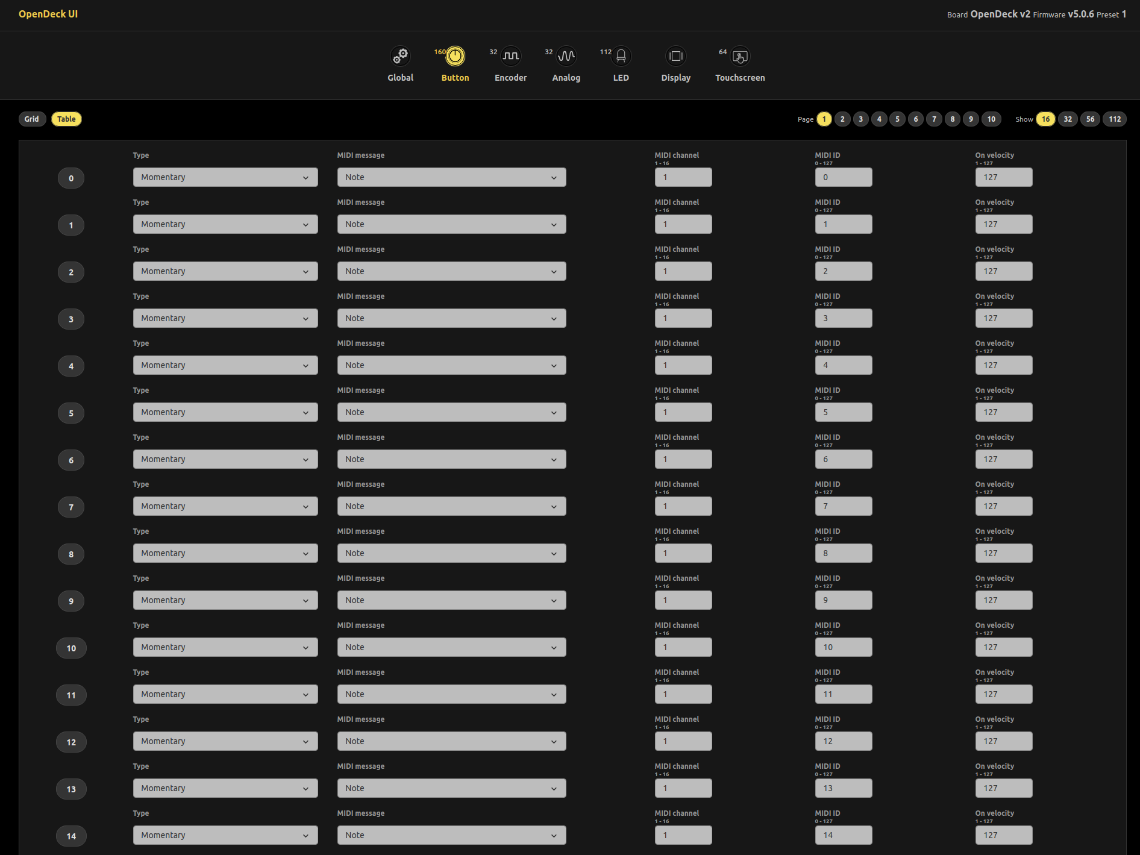The height and width of the screenshot is (855, 1140).
Task: Show 112 items per page
Action: pyautogui.click(x=1115, y=119)
